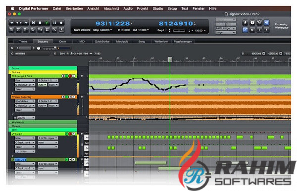This screenshot has width=297, height=191.
Task: Click the BARS icon in lower transport row
Action: (61, 30)
